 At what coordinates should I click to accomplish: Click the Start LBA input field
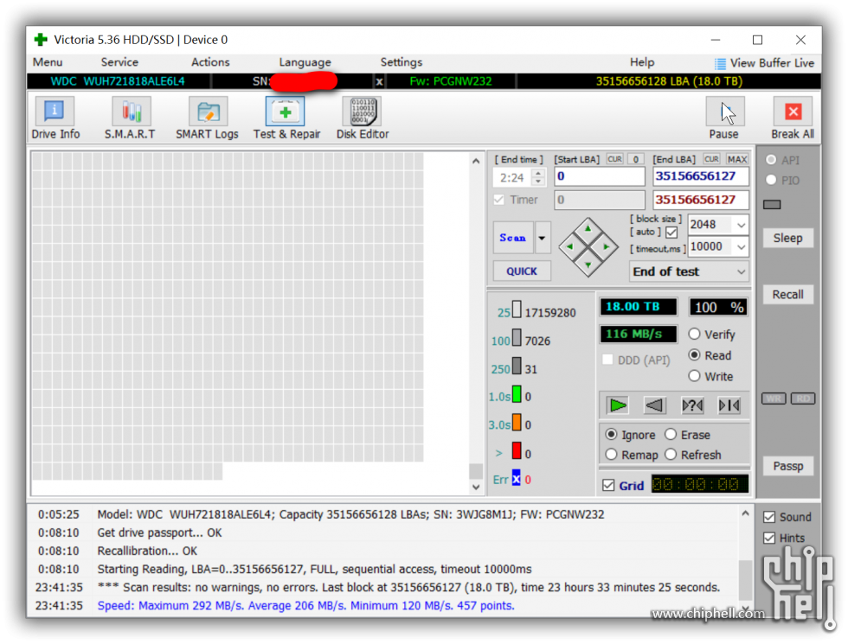click(x=599, y=176)
